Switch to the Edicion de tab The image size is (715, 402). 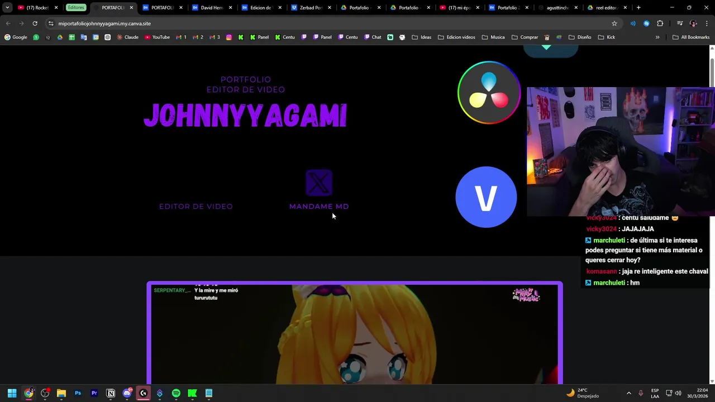[x=260, y=8]
